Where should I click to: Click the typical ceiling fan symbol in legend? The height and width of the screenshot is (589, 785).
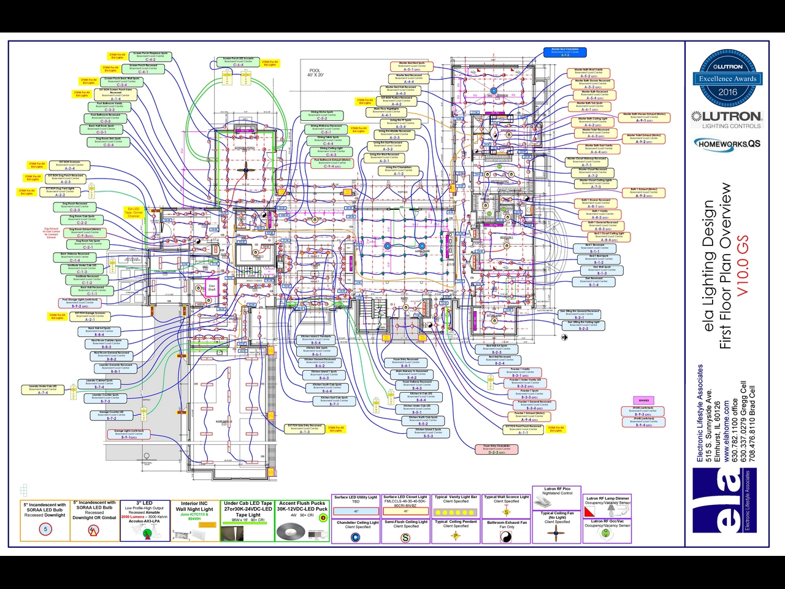[x=557, y=533]
